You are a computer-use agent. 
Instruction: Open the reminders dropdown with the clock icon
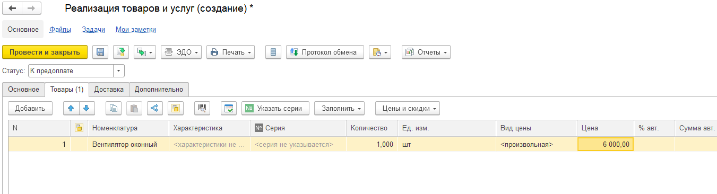(380, 52)
